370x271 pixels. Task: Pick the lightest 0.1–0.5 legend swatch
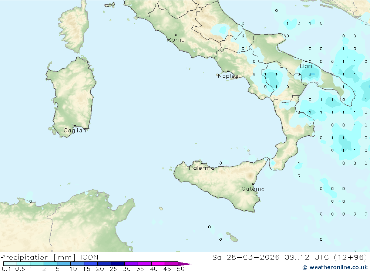coord(10,264)
